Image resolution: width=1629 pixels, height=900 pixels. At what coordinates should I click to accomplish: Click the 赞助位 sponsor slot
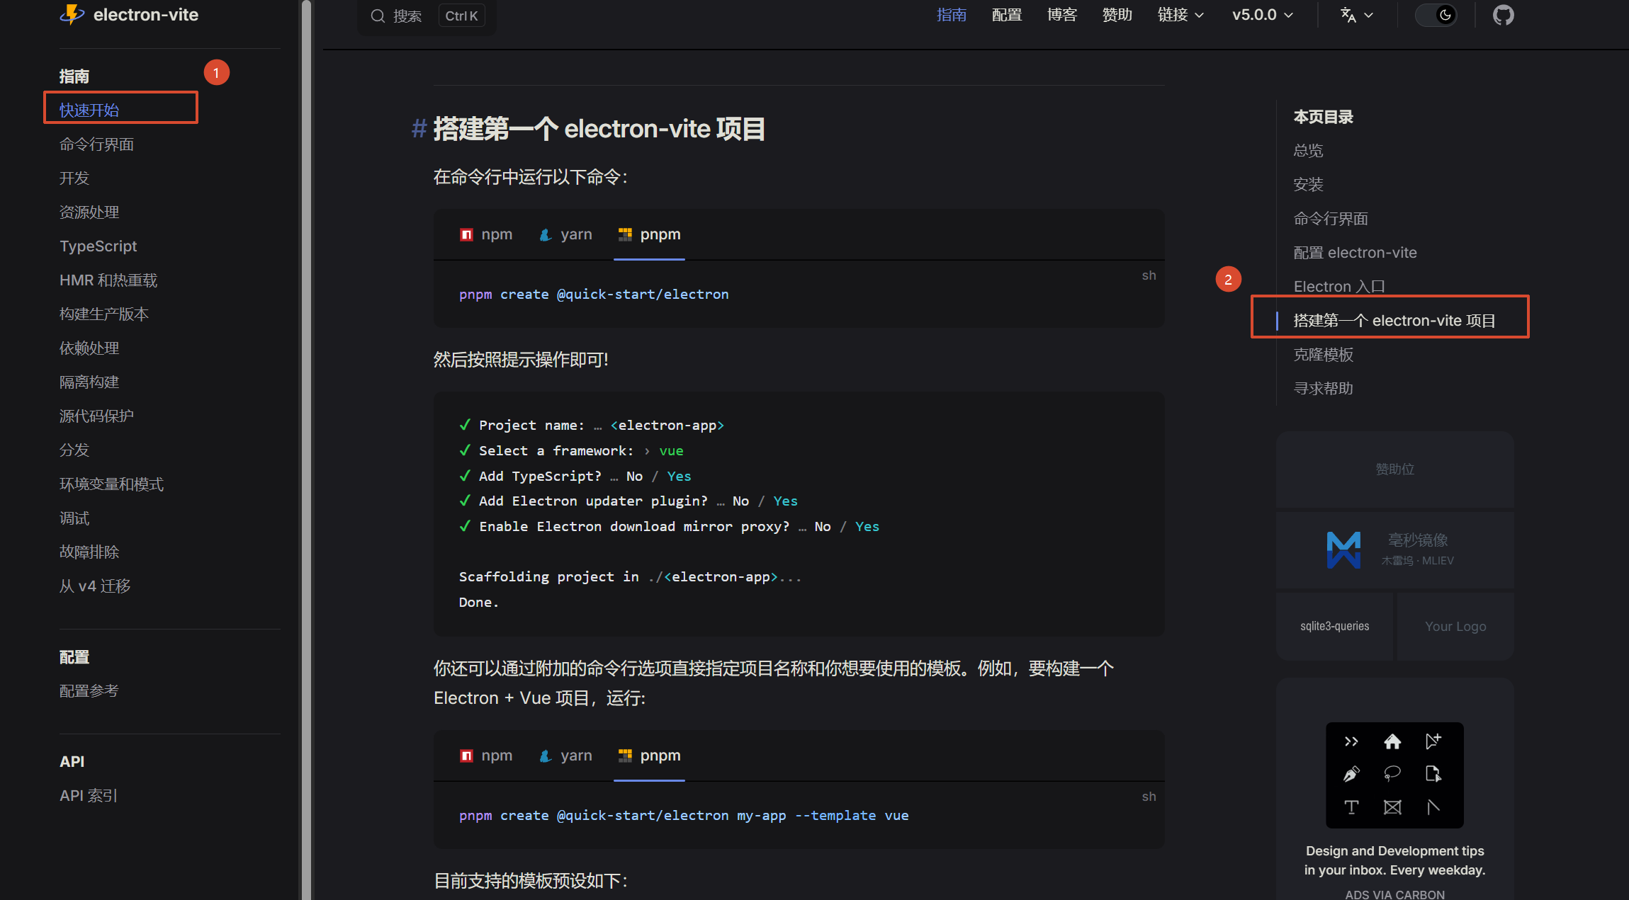[x=1394, y=469]
